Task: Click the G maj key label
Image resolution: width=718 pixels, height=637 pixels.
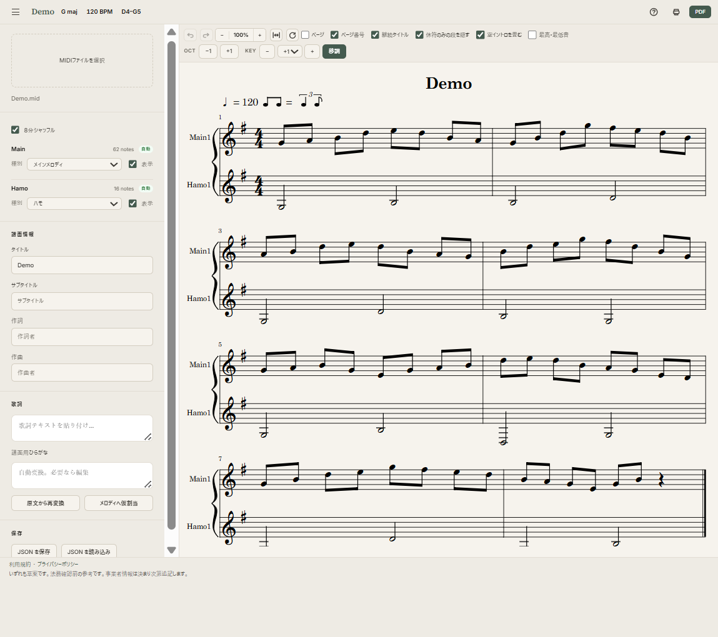Action: pos(69,12)
